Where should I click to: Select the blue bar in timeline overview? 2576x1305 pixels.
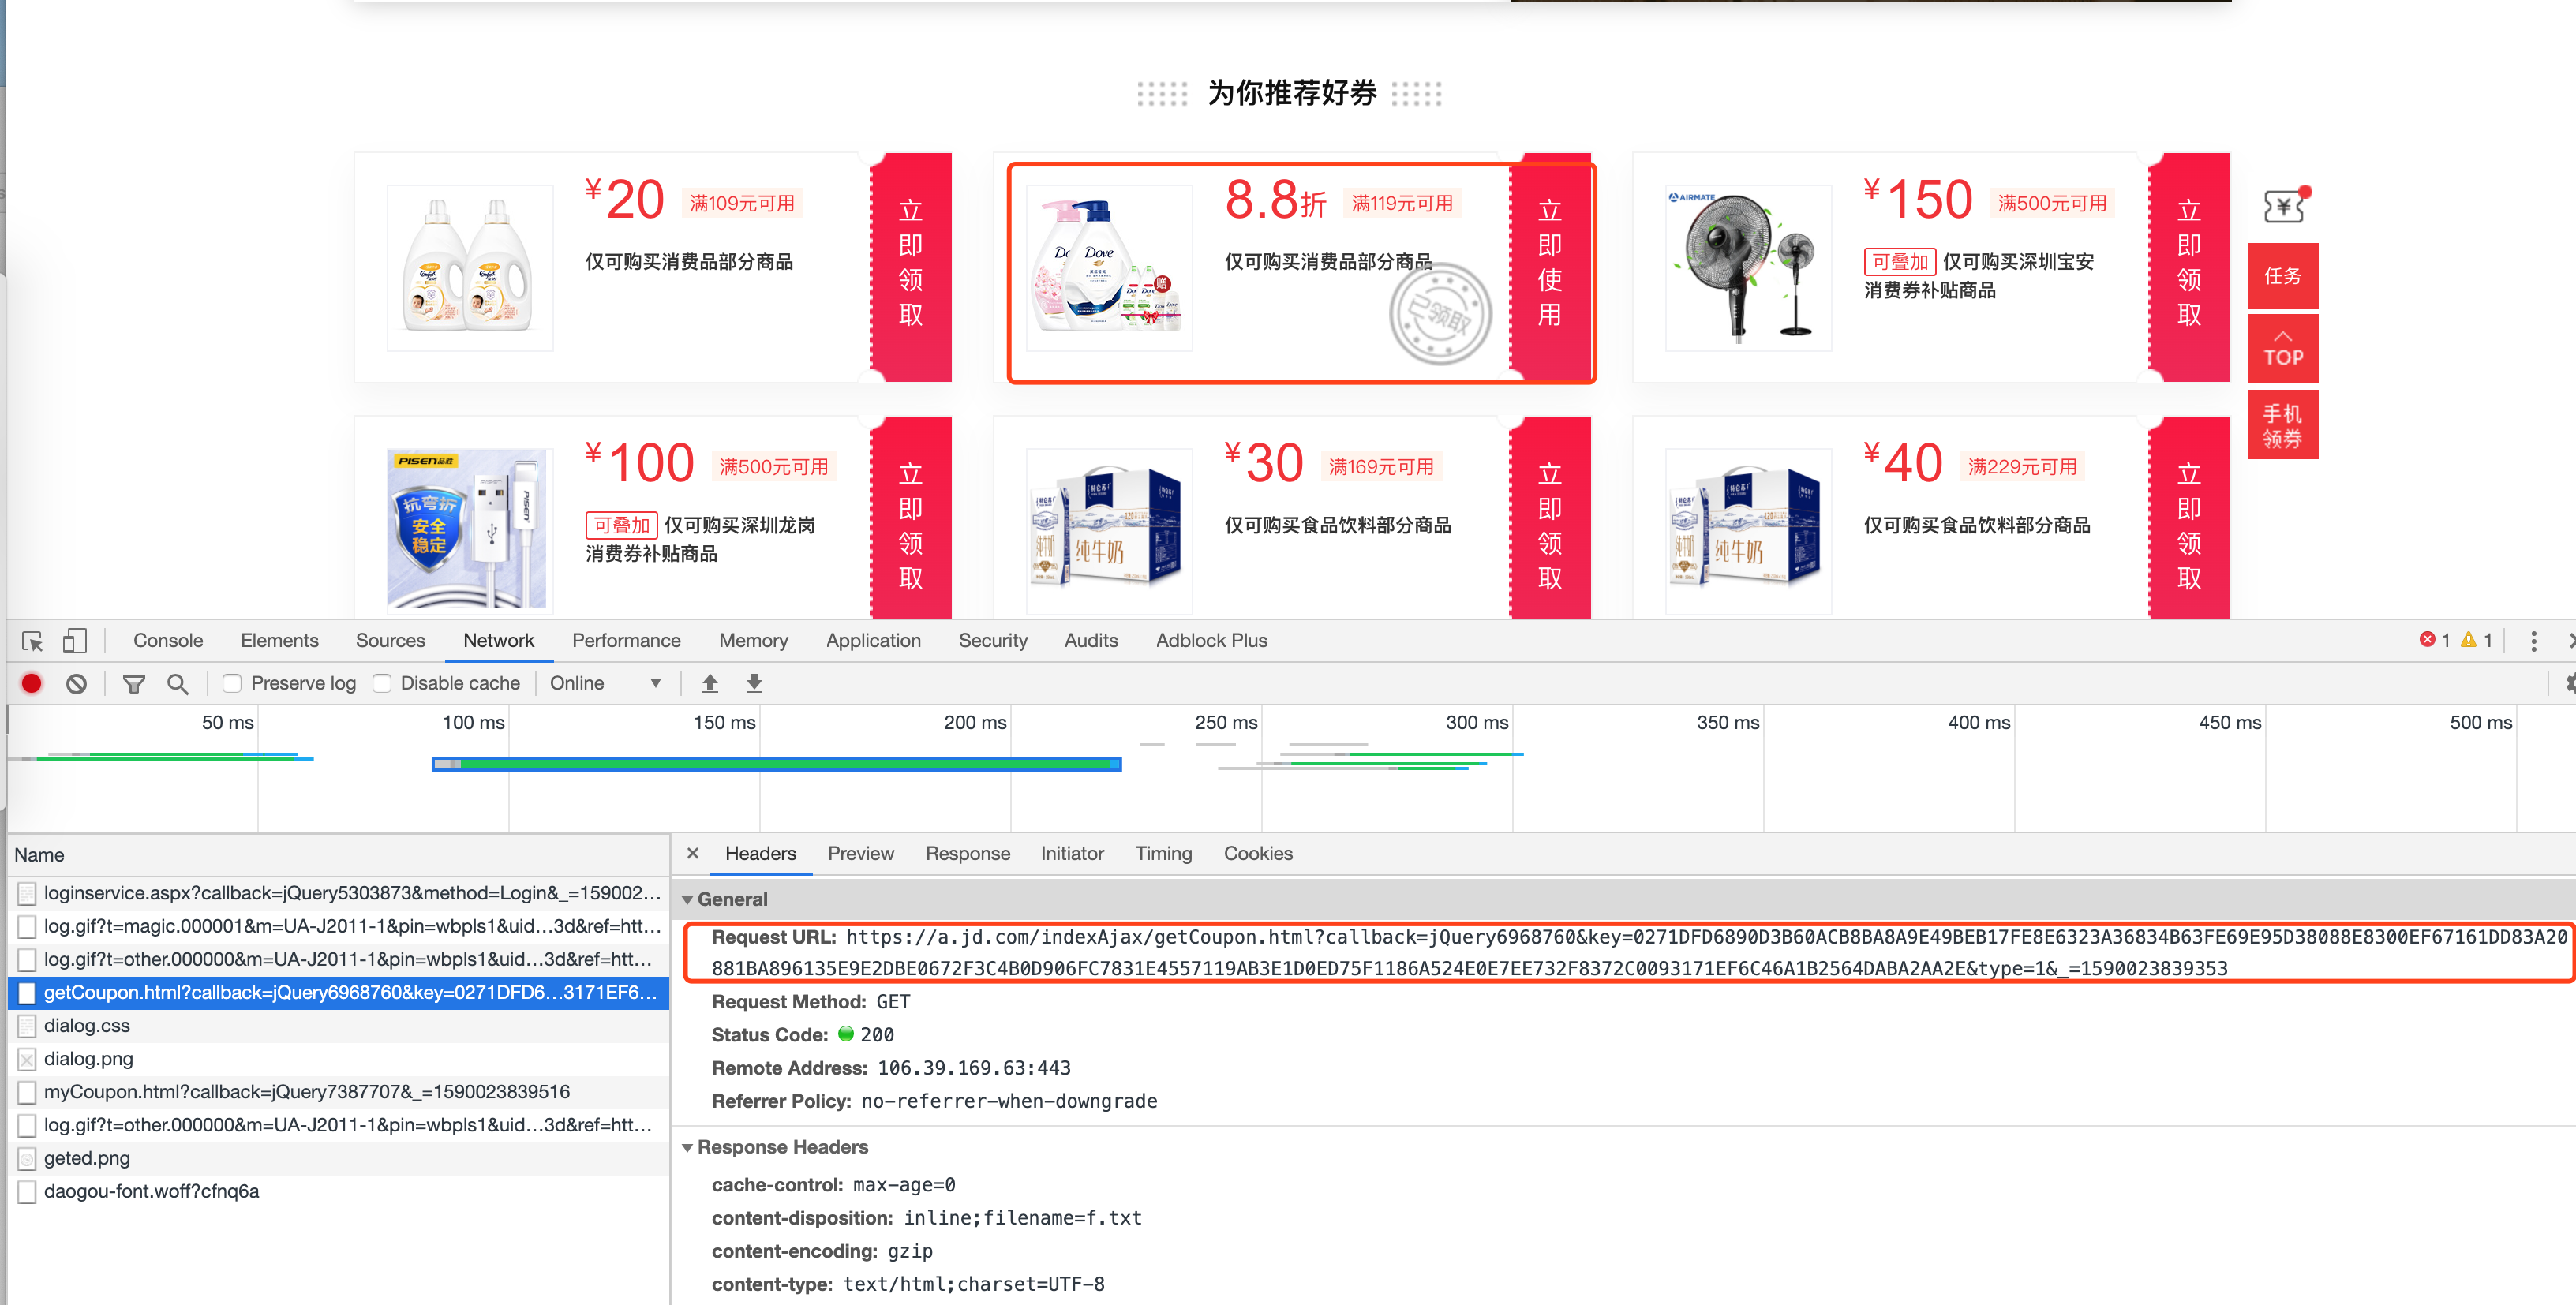pyautogui.click(x=776, y=765)
